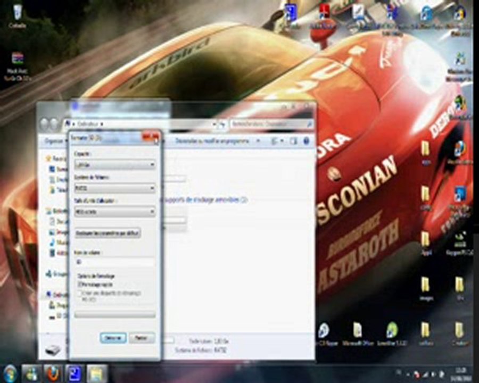This screenshot has width=479, height=383.
Task: Click the Ordinateur breadcrumb in address bar
Action: (x=87, y=124)
